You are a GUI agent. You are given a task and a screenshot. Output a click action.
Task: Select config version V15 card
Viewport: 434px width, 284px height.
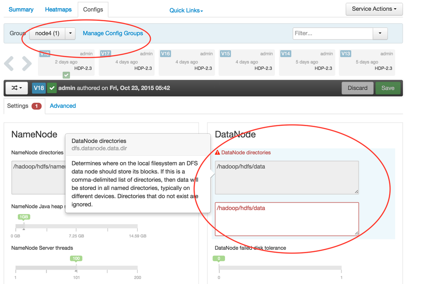(x=247, y=62)
